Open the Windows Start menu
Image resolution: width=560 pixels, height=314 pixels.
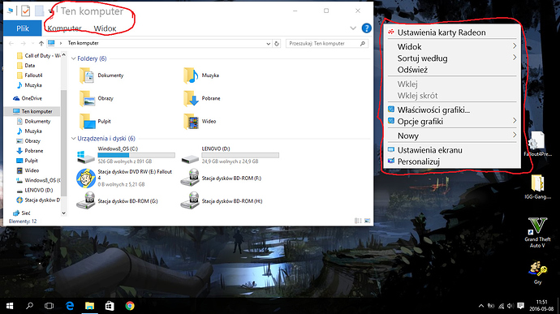10,306
